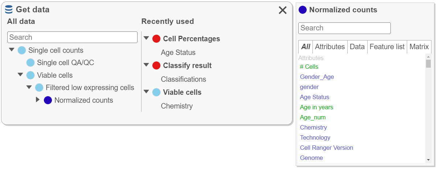Choose the Cell Ranger Version attribute
The image size is (438, 170).
[x=326, y=148]
